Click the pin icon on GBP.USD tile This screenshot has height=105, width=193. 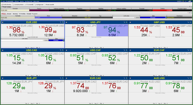(x=130, y=22)
